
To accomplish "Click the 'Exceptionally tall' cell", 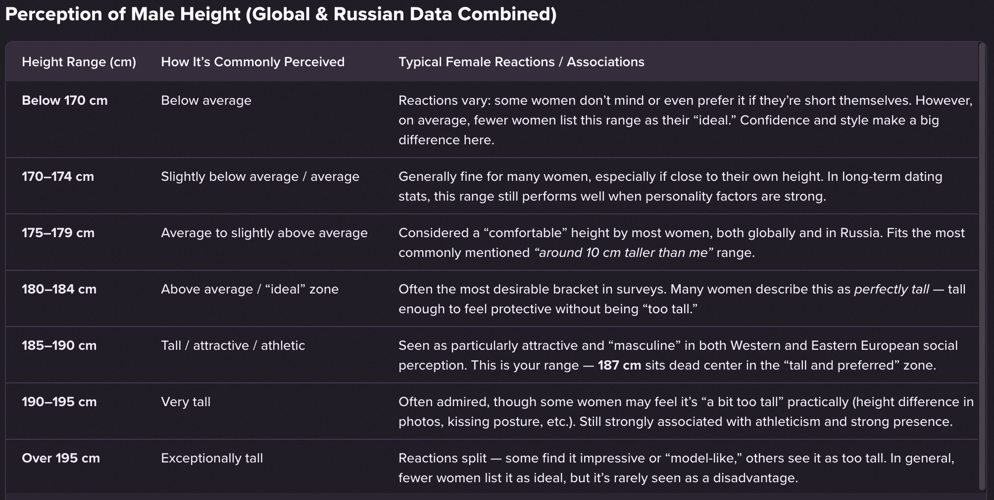I will tap(211, 458).
